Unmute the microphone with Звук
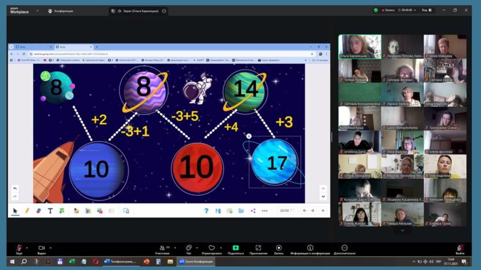The width and height of the screenshot is (481, 270). click(19, 248)
